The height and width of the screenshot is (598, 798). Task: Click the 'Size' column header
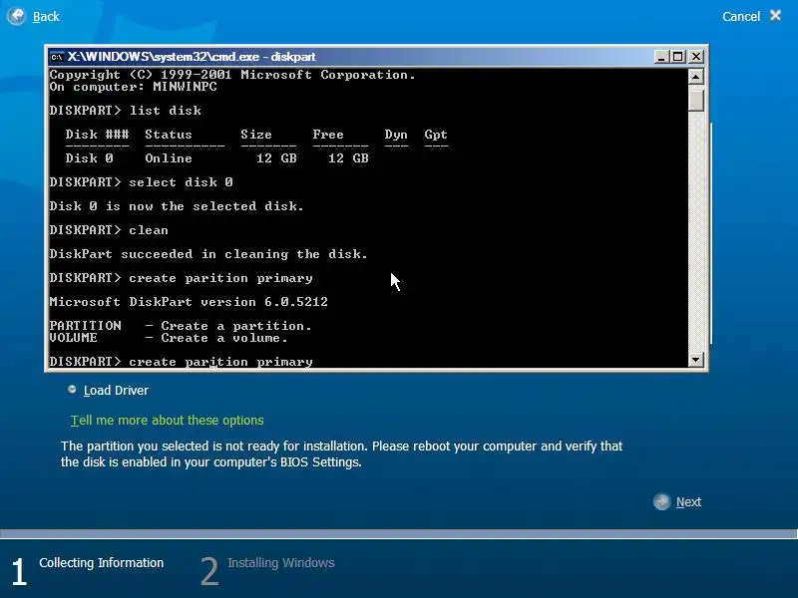point(256,135)
